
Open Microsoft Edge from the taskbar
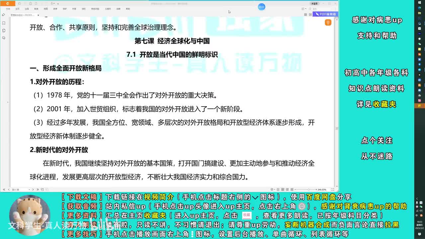(419, 8)
